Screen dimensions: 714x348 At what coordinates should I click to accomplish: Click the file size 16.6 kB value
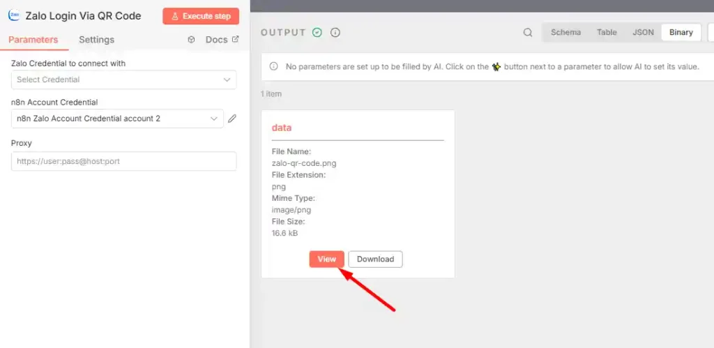pyautogui.click(x=284, y=233)
